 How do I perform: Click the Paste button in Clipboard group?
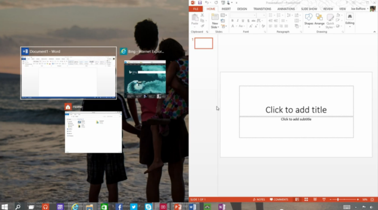coord(195,19)
